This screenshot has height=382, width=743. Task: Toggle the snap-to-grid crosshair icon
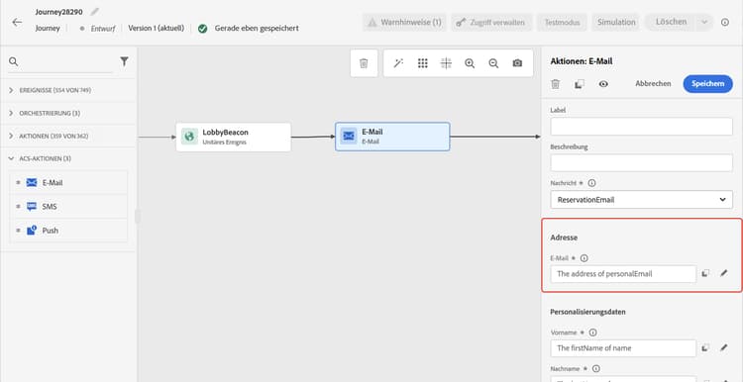(446, 63)
